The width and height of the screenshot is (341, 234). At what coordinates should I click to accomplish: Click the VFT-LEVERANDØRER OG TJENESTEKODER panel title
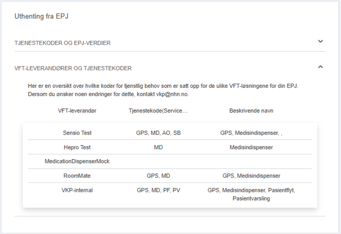click(x=73, y=68)
